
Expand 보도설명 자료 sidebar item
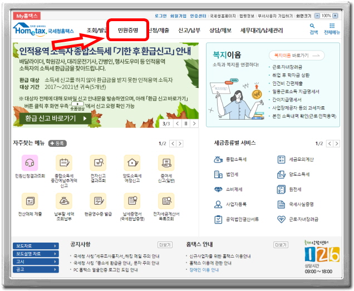tap(36, 254)
